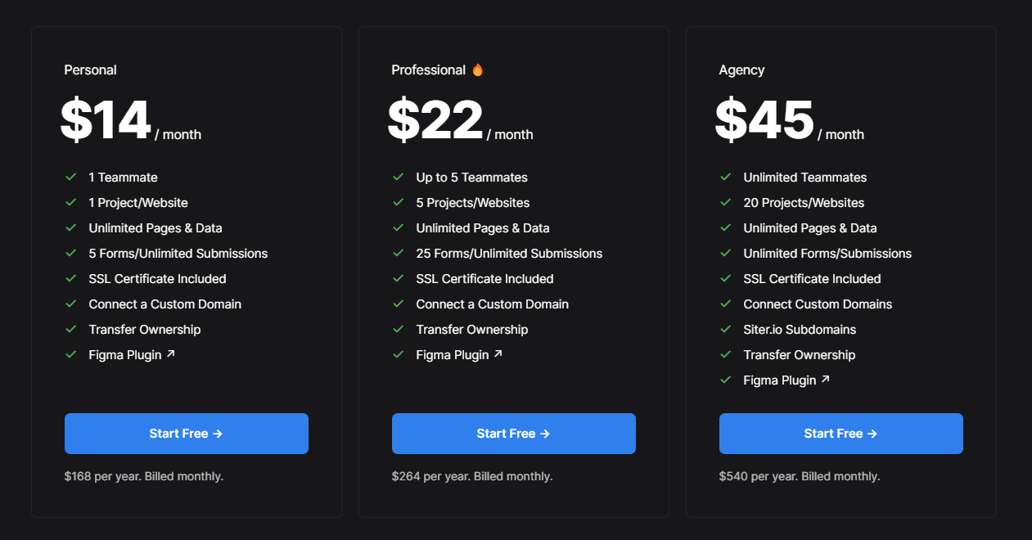This screenshot has width=1032, height=540.
Task: Click the green checkmark beside 1 Teammate
Action: [x=71, y=177]
